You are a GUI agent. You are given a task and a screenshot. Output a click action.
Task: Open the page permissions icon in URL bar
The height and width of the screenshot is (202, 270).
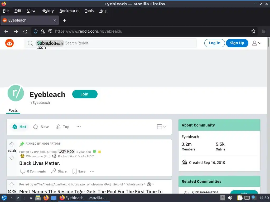50,31
